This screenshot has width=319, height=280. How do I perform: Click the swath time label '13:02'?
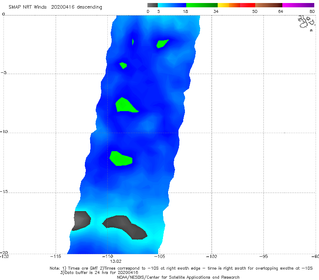(116, 261)
